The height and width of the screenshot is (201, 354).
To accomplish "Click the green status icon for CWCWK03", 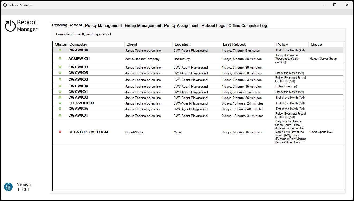I will [60, 67].
